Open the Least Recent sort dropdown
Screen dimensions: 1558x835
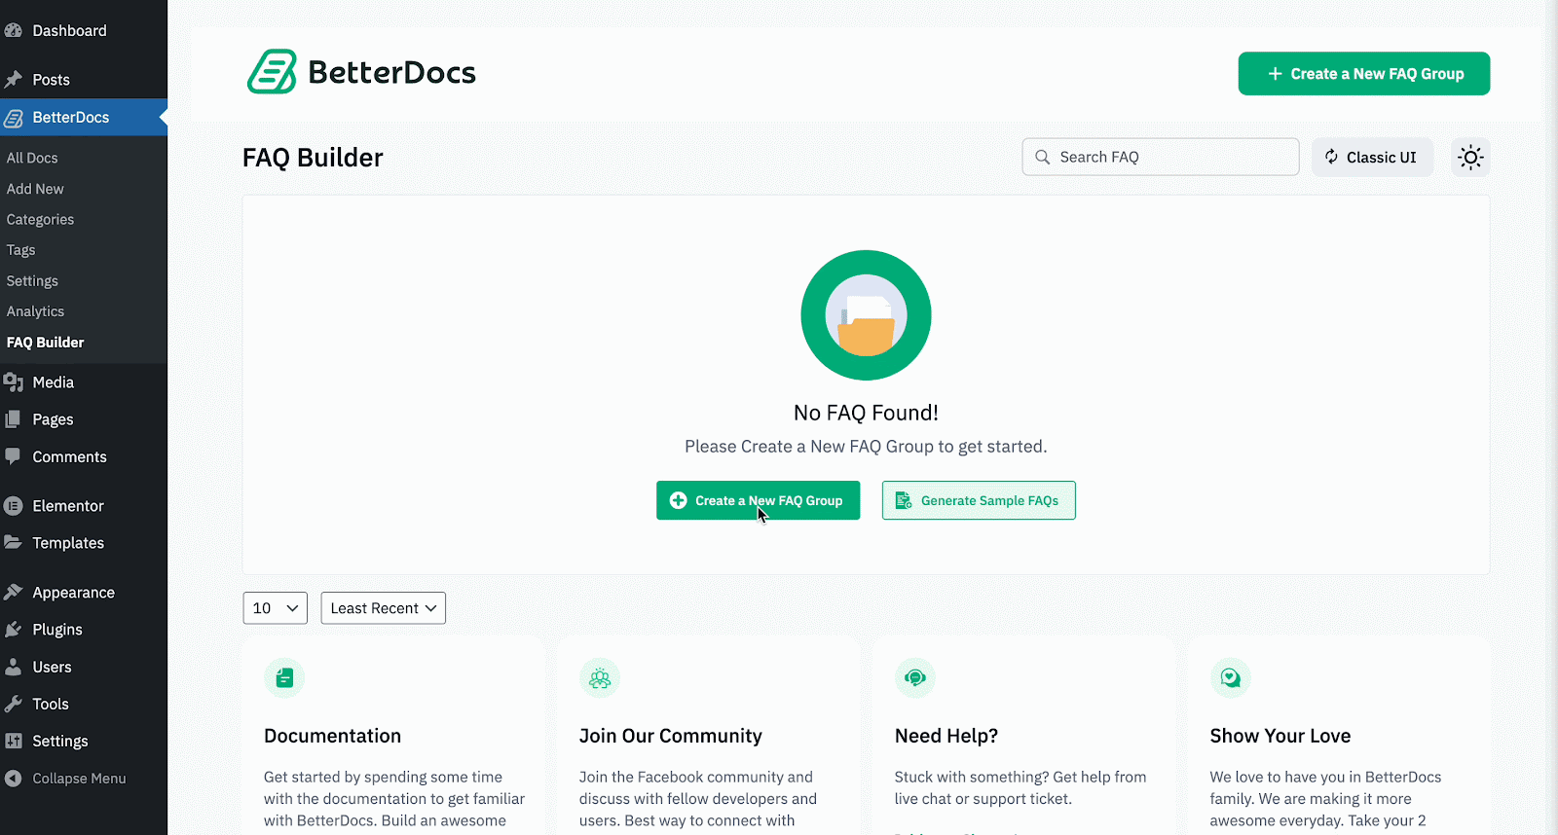tap(384, 608)
